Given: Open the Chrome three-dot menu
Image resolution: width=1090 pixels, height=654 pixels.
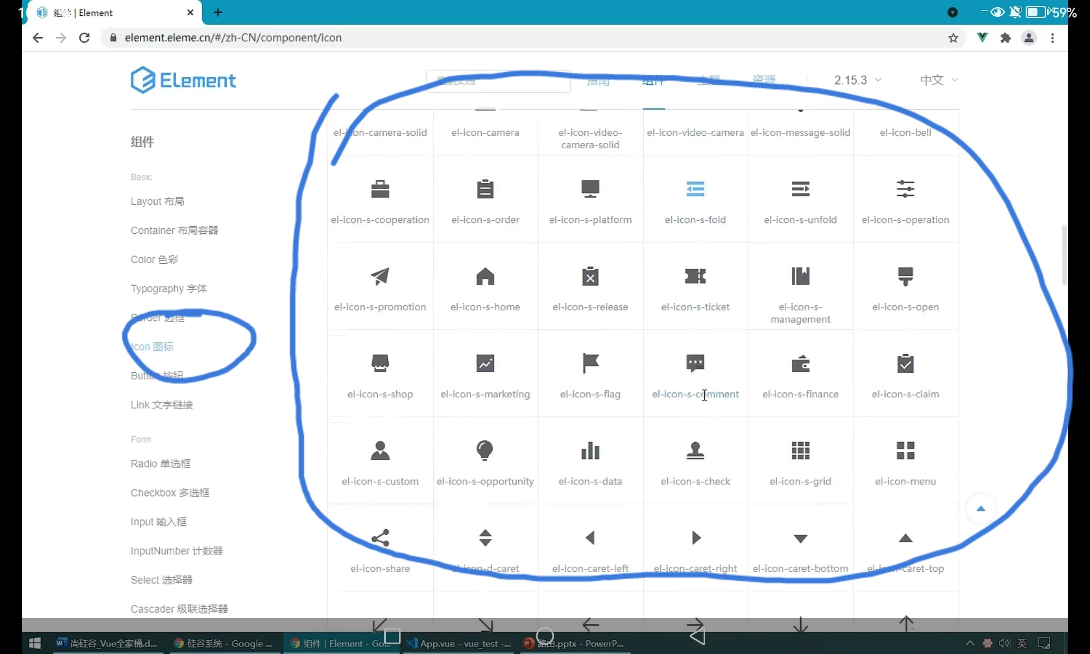Looking at the screenshot, I should (x=1052, y=38).
